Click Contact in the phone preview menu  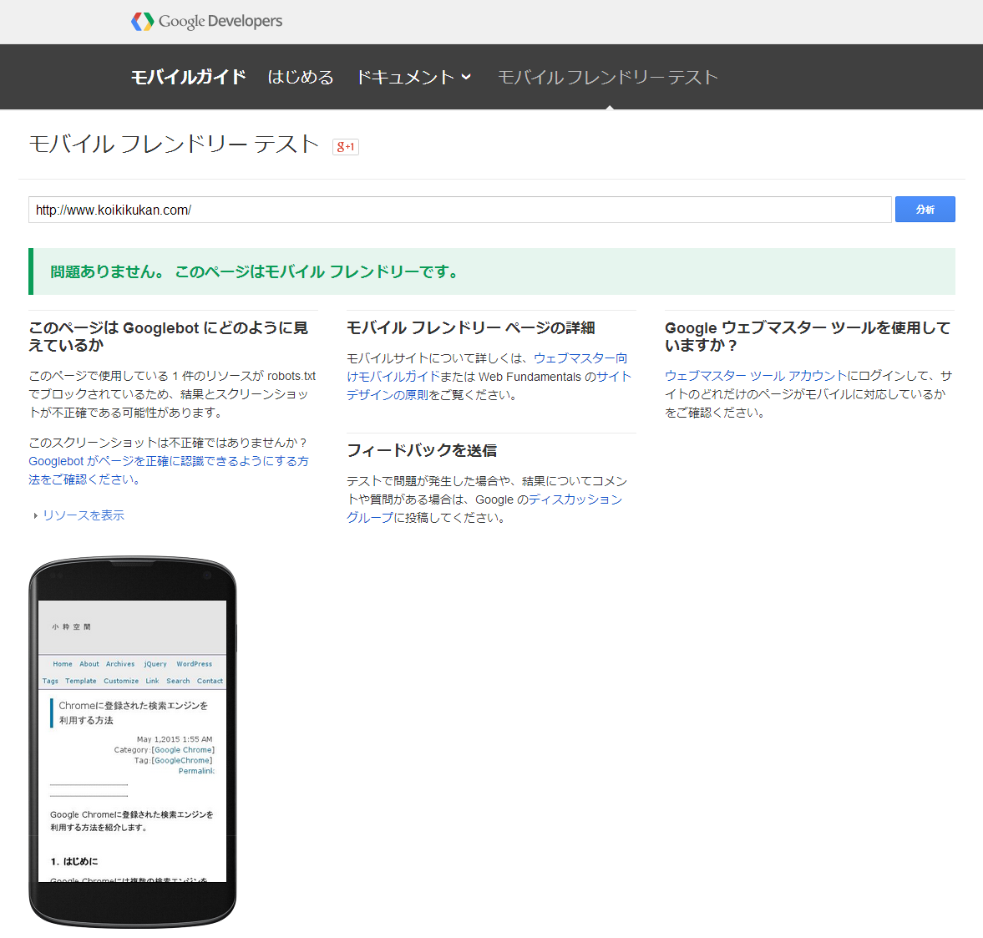(210, 681)
